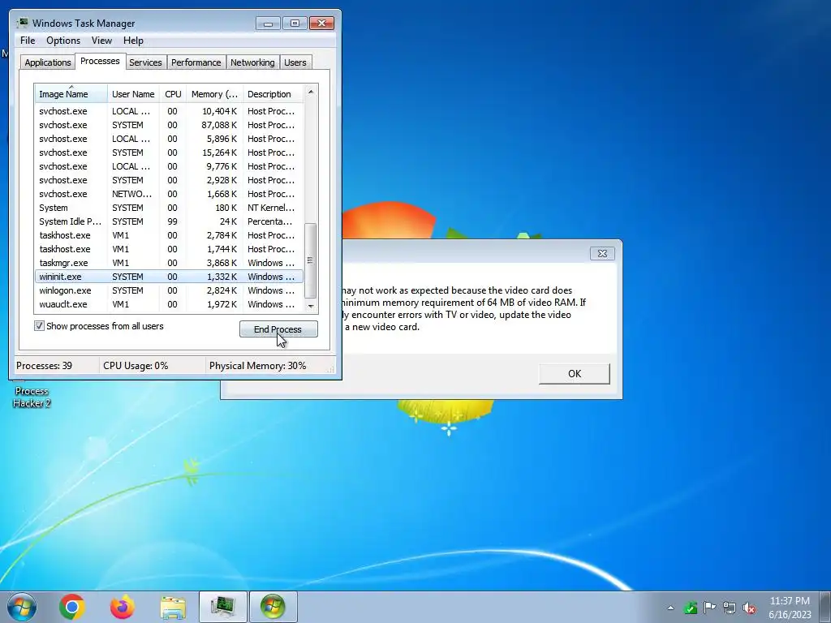Click the Physical Memory 30% status
831x623 pixels.
257,366
